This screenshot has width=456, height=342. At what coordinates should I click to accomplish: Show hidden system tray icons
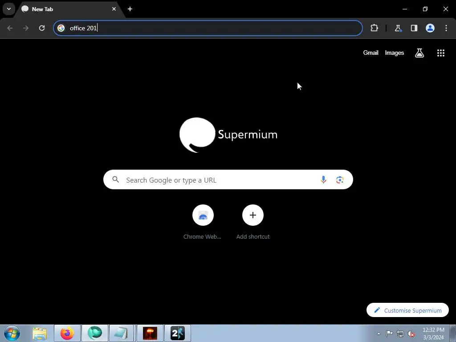(x=379, y=334)
